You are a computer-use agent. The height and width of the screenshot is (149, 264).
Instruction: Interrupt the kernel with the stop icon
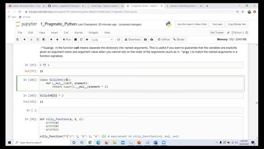(x=75, y=40)
